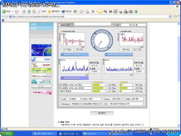
Task: Stop page loading with the red X icon
Action: point(24,12)
